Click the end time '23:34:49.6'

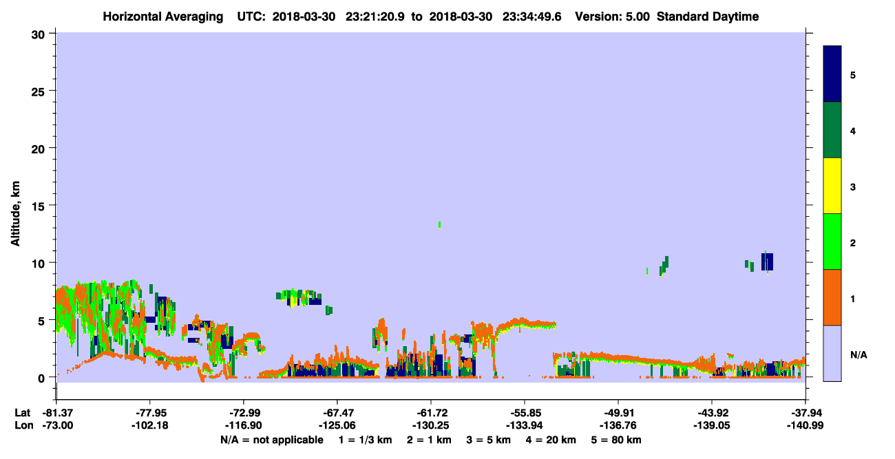[532, 17]
